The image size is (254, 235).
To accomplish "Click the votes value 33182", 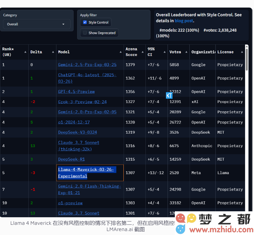I will [x=175, y=203].
